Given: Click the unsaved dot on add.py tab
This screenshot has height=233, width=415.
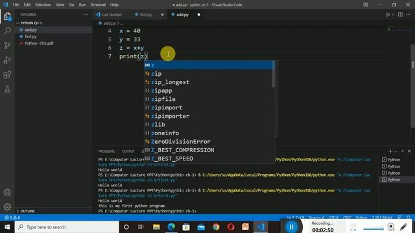Looking at the screenshot, I should coord(199,15).
